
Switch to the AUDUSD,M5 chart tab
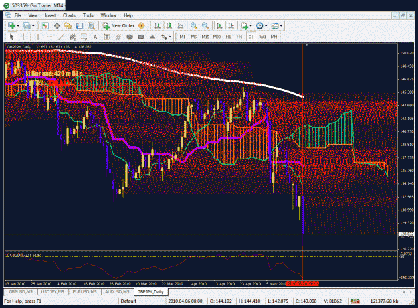117,292
